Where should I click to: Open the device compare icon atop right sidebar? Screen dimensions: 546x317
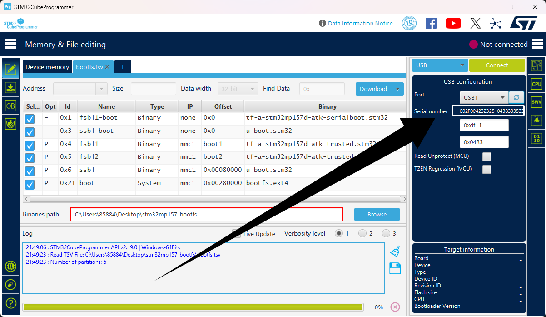pos(536,66)
